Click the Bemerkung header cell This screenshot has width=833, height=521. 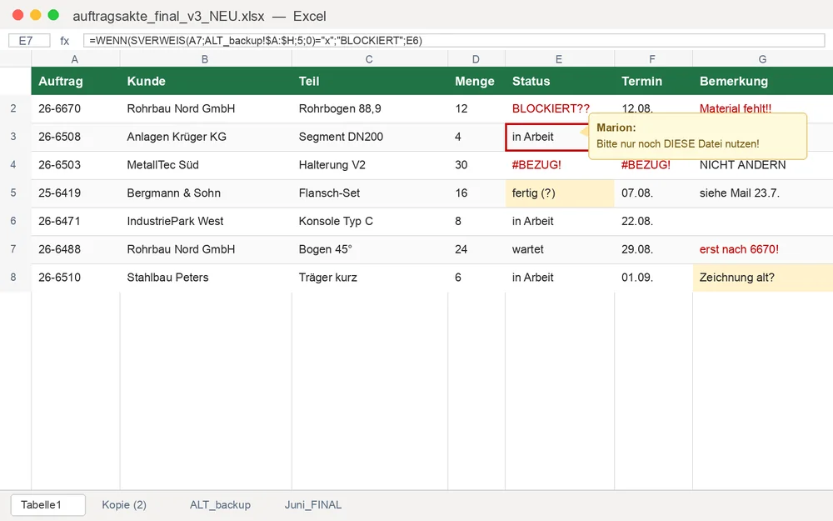(x=762, y=81)
